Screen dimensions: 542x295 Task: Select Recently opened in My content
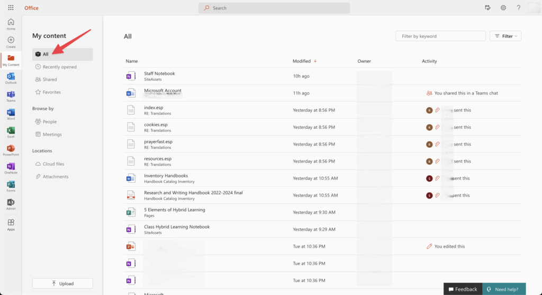click(59, 67)
